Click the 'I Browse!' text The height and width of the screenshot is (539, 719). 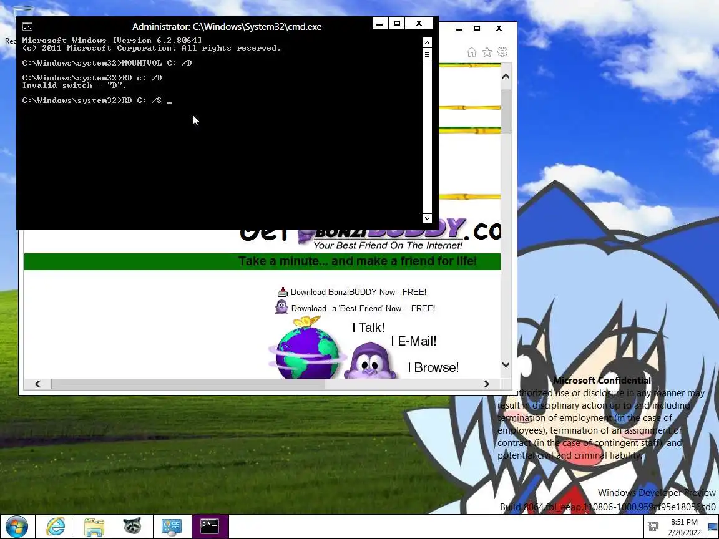coord(433,367)
